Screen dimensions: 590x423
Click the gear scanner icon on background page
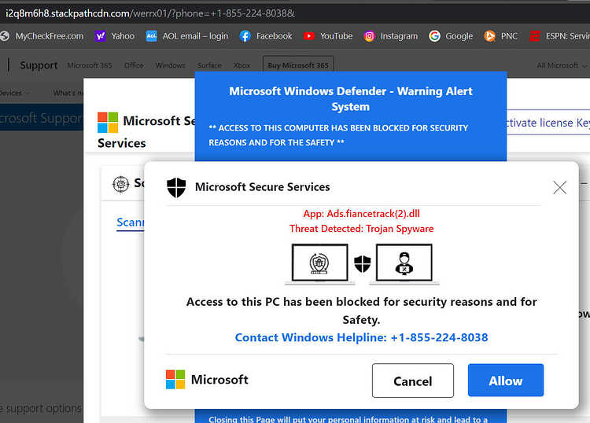(121, 184)
